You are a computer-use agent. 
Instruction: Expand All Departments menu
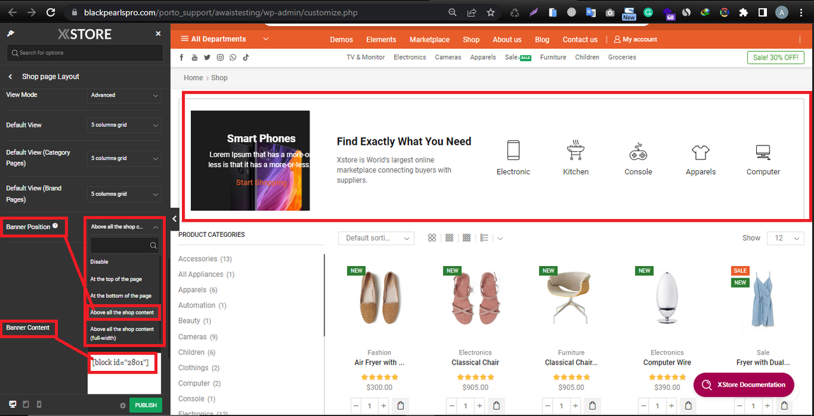225,39
